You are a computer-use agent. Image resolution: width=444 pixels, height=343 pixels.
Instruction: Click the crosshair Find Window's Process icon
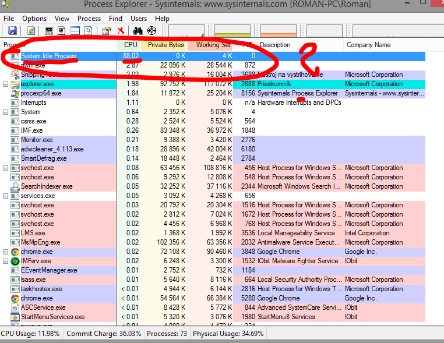pyautogui.click(x=151, y=30)
